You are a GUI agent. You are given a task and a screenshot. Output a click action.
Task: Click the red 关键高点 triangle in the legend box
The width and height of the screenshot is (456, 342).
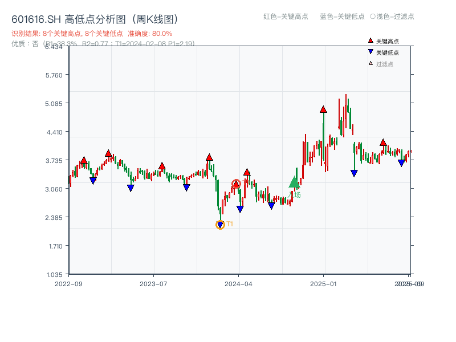pyautogui.click(x=369, y=40)
